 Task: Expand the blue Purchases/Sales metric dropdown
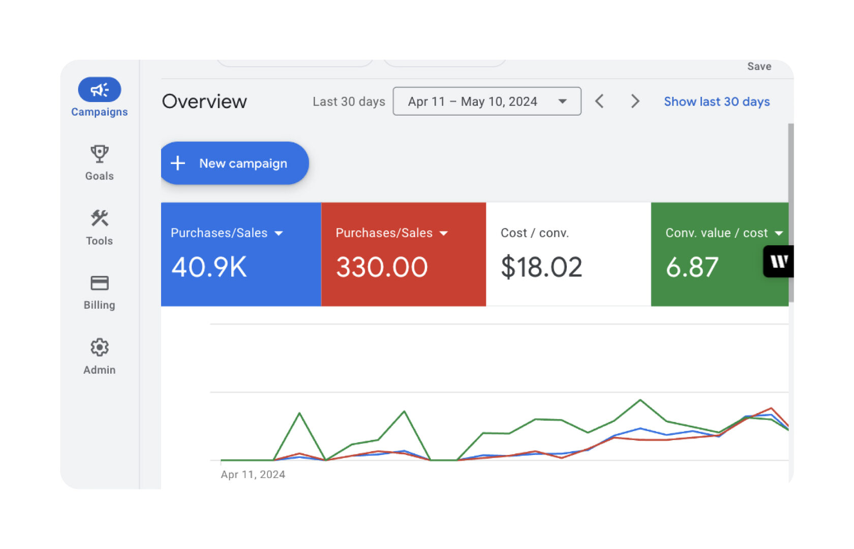[279, 233]
